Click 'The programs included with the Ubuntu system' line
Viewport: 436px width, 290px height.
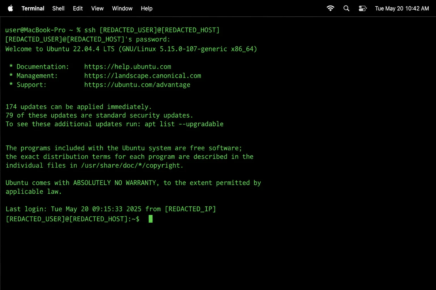click(124, 148)
